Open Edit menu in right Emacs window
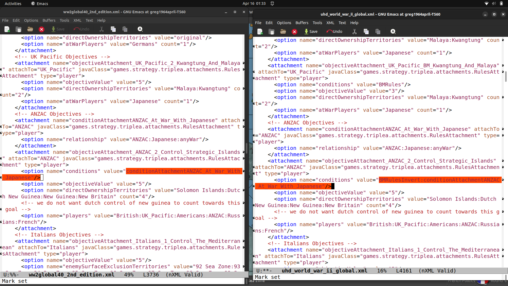This screenshot has height=286, width=508. point(269,23)
